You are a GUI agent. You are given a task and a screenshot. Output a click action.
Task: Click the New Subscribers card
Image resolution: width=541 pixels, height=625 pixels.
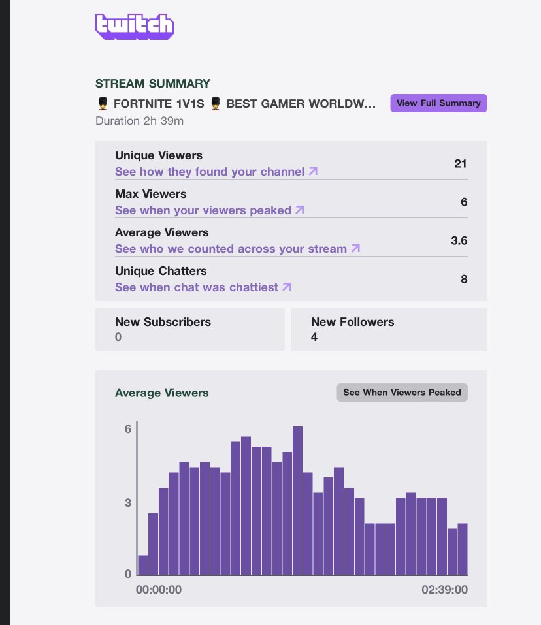[x=190, y=329]
